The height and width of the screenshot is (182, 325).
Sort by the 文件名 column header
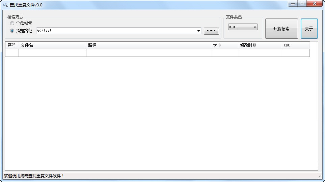(52, 45)
